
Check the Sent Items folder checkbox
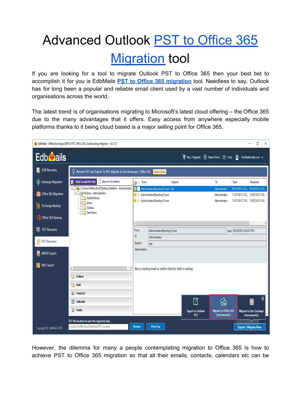tap(81, 213)
